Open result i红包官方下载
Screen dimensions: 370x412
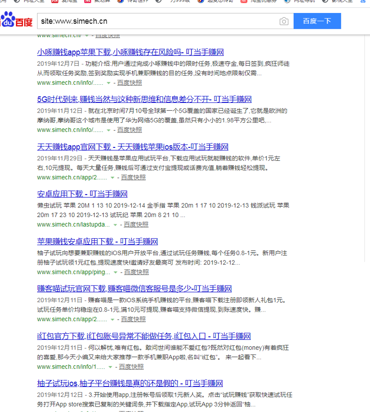[144, 336]
